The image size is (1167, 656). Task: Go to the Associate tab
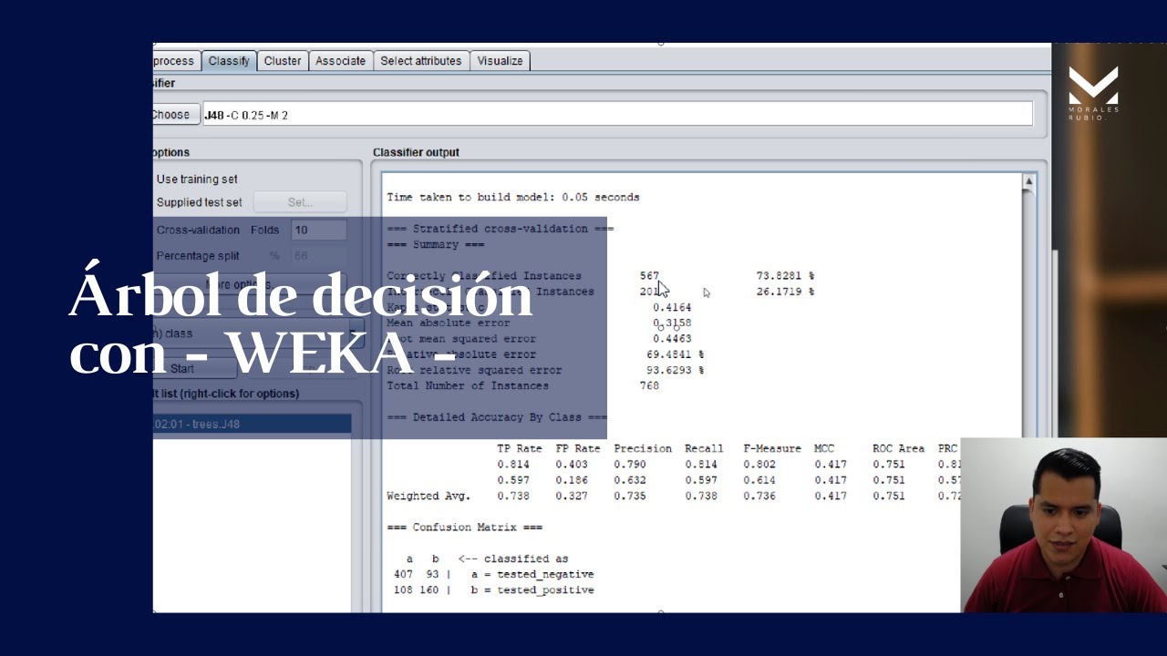click(340, 61)
